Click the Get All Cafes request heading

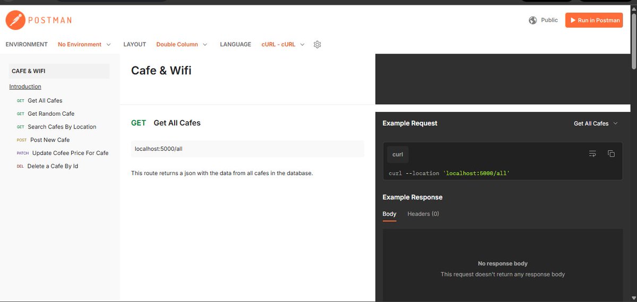click(x=177, y=123)
